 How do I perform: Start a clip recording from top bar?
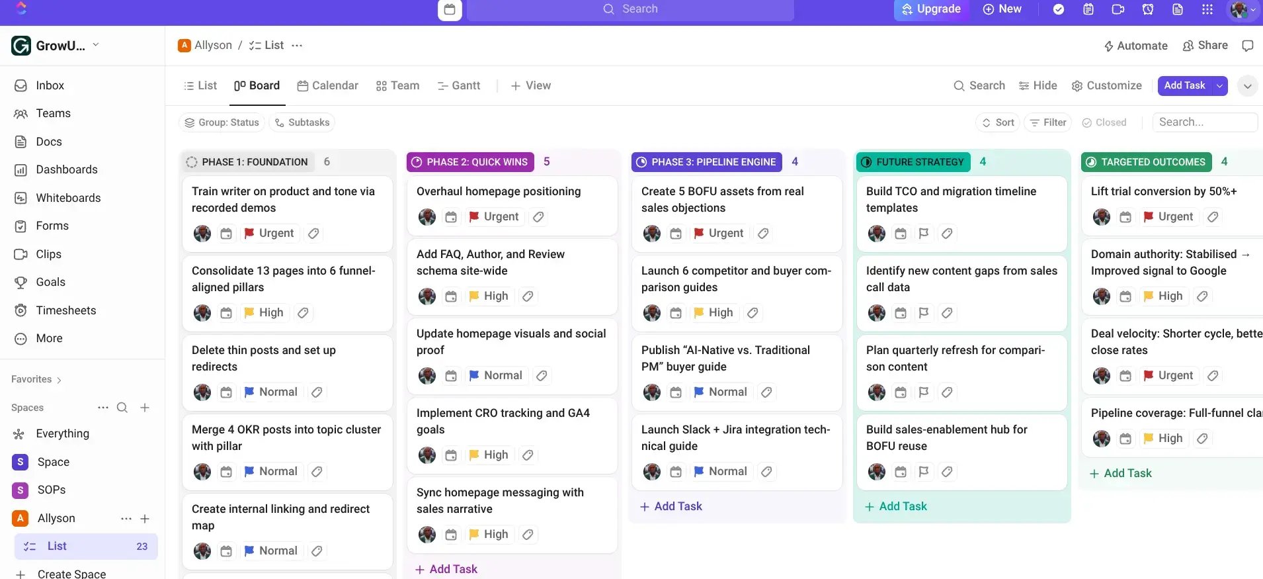1118,9
